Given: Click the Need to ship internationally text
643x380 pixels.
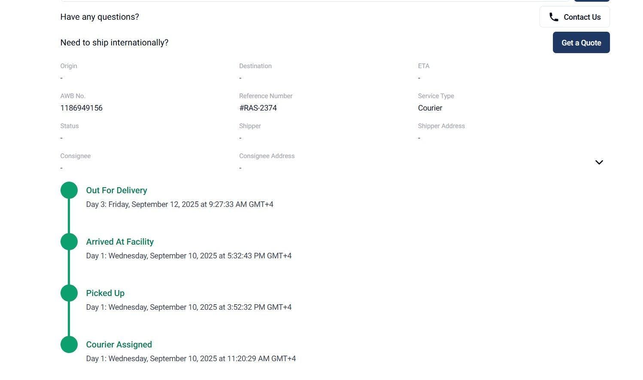Looking at the screenshot, I should 115,42.
